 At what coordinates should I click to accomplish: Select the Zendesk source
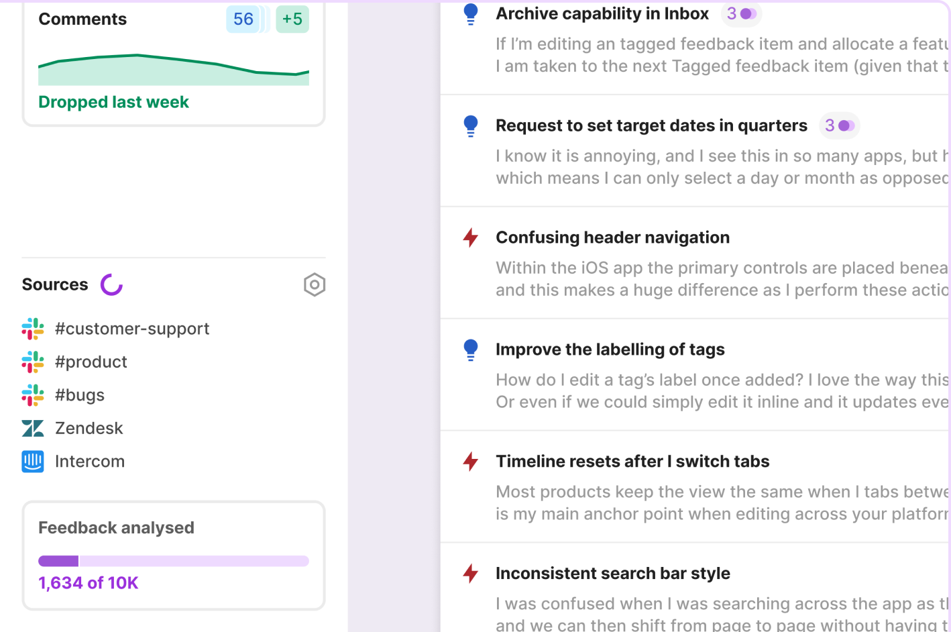[x=89, y=428]
